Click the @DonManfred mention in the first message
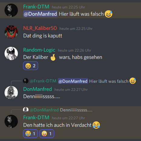Viewport: 141px width, 141px height. (x=40, y=14)
